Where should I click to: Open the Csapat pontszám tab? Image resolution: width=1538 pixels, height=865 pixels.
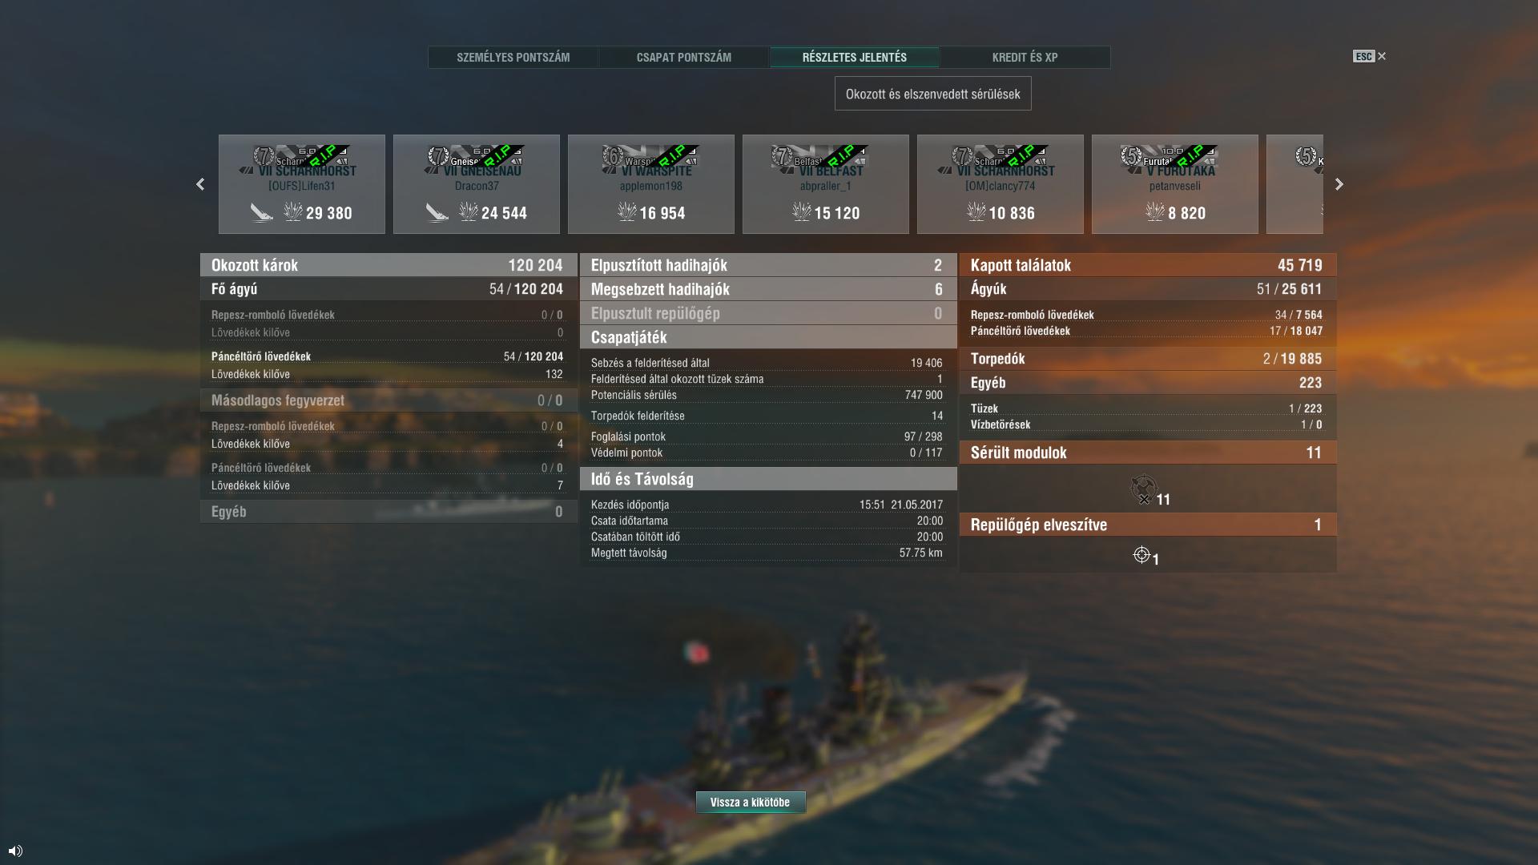click(684, 57)
